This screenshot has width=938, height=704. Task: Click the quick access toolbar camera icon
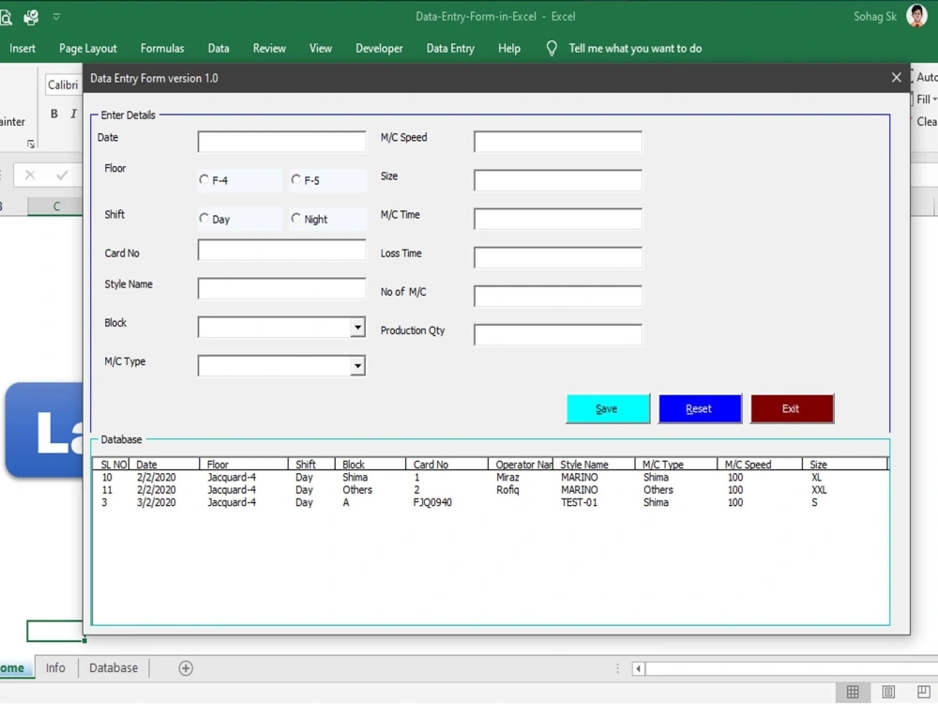tap(31, 17)
